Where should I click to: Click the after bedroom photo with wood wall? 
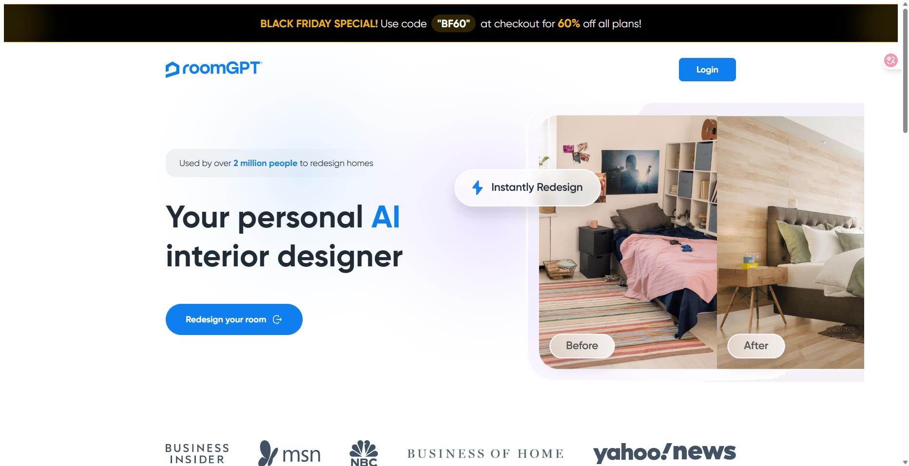[790, 242]
